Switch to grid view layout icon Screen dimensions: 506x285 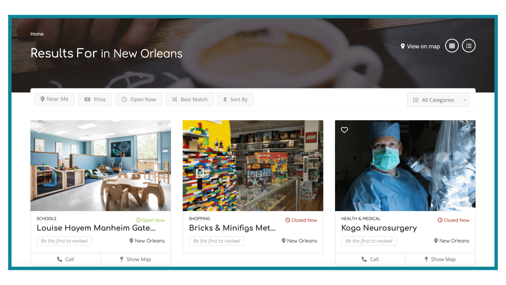452,46
